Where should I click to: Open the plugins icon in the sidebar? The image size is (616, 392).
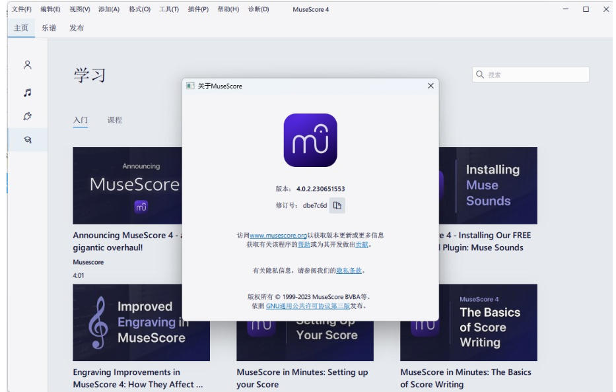(28, 116)
